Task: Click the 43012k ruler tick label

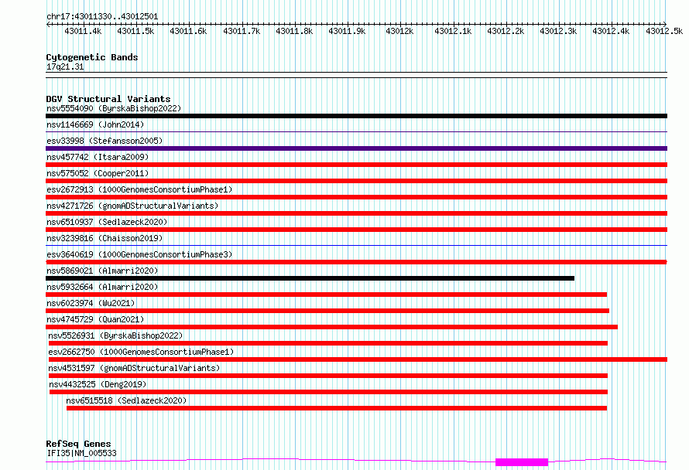Action: click(399, 31)
